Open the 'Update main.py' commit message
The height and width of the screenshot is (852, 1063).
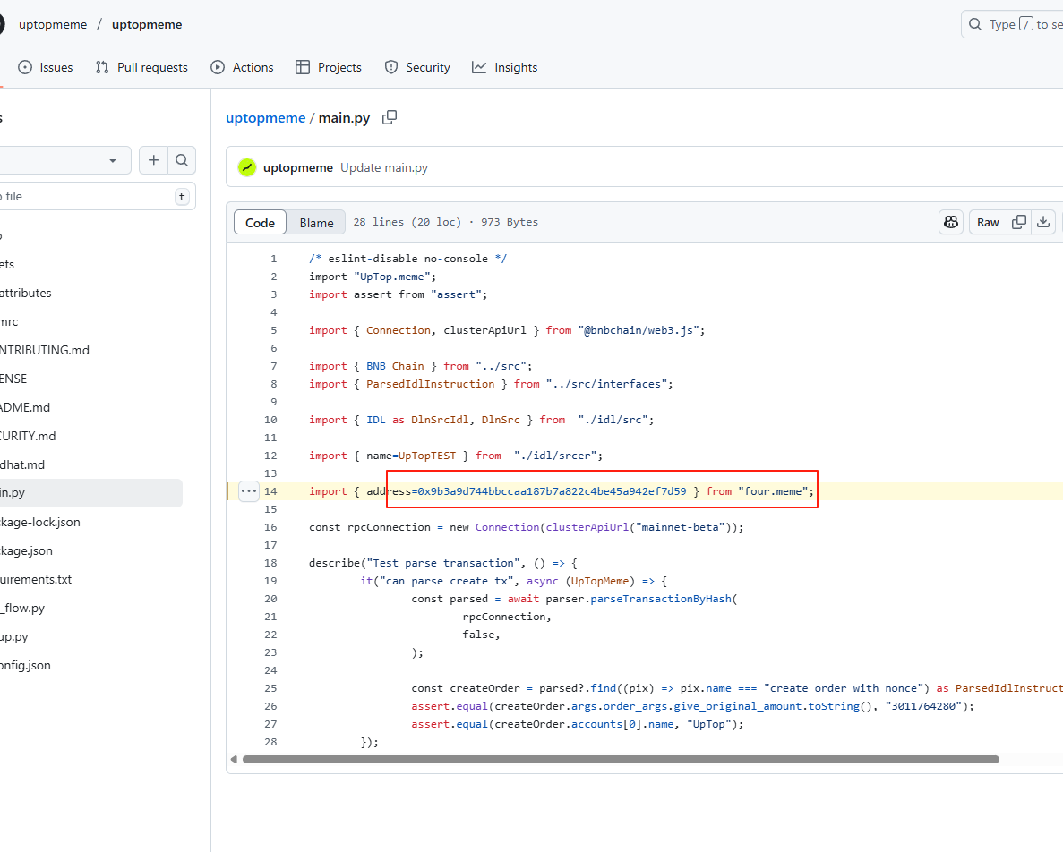(x=384, y=167)
